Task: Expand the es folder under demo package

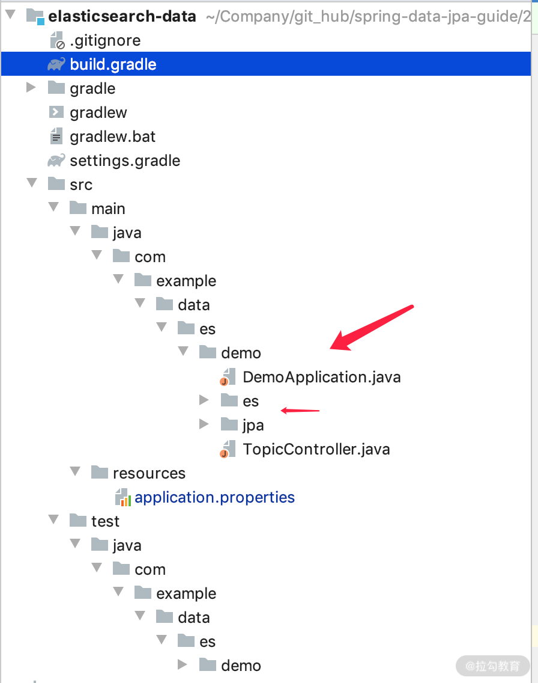Action: (204, 400)
